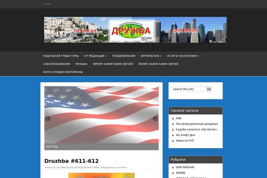Expand the ИНТЕРЕСНОЕ » menu

151,56
